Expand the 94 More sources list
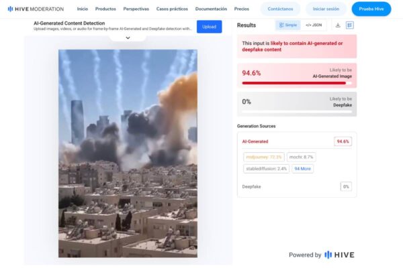403x268 pixels. point(302,169)
